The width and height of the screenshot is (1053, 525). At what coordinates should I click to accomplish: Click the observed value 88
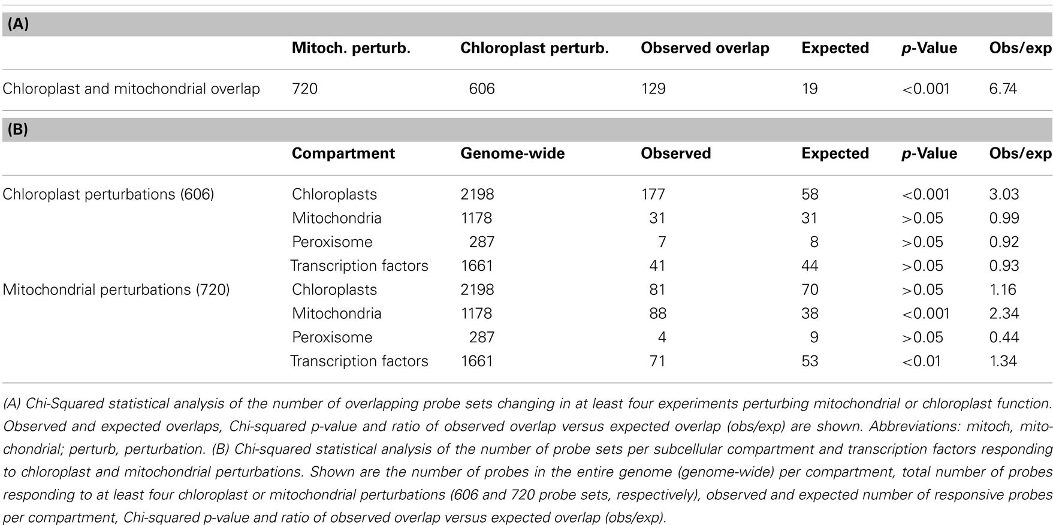(x=657, y=313)
